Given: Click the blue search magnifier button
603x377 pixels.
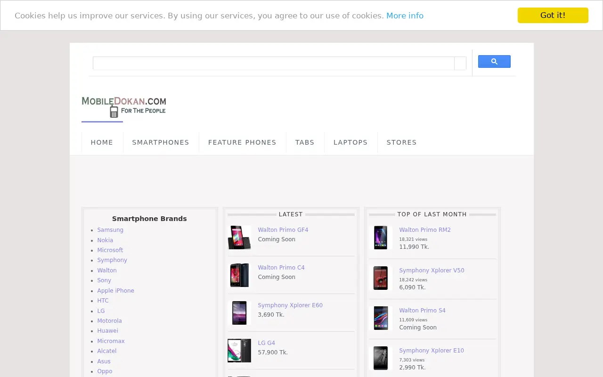Looking at the screenshot, I should pyautogui.click(x=494, y=62).
